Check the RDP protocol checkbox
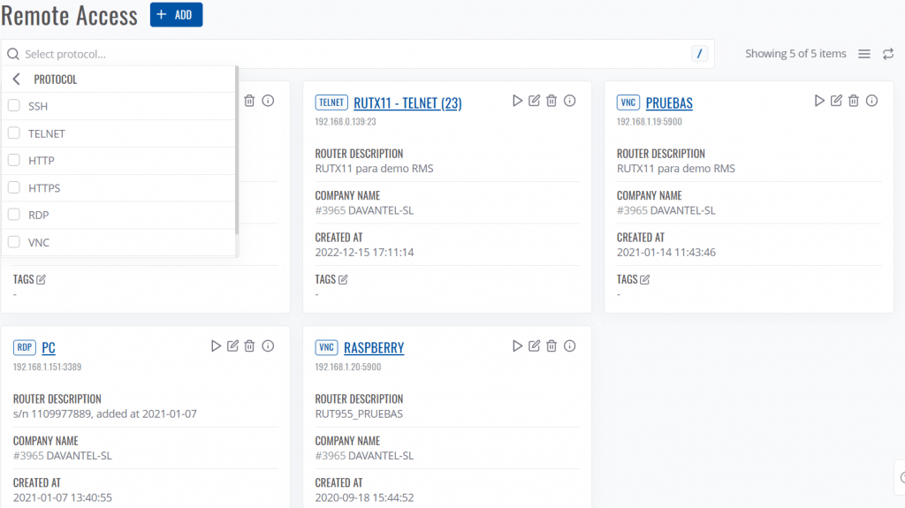The image size is (905, 508). 14,215
